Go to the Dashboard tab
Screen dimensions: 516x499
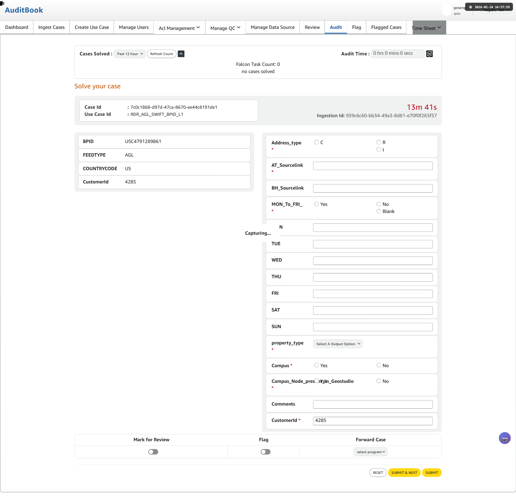17,27
